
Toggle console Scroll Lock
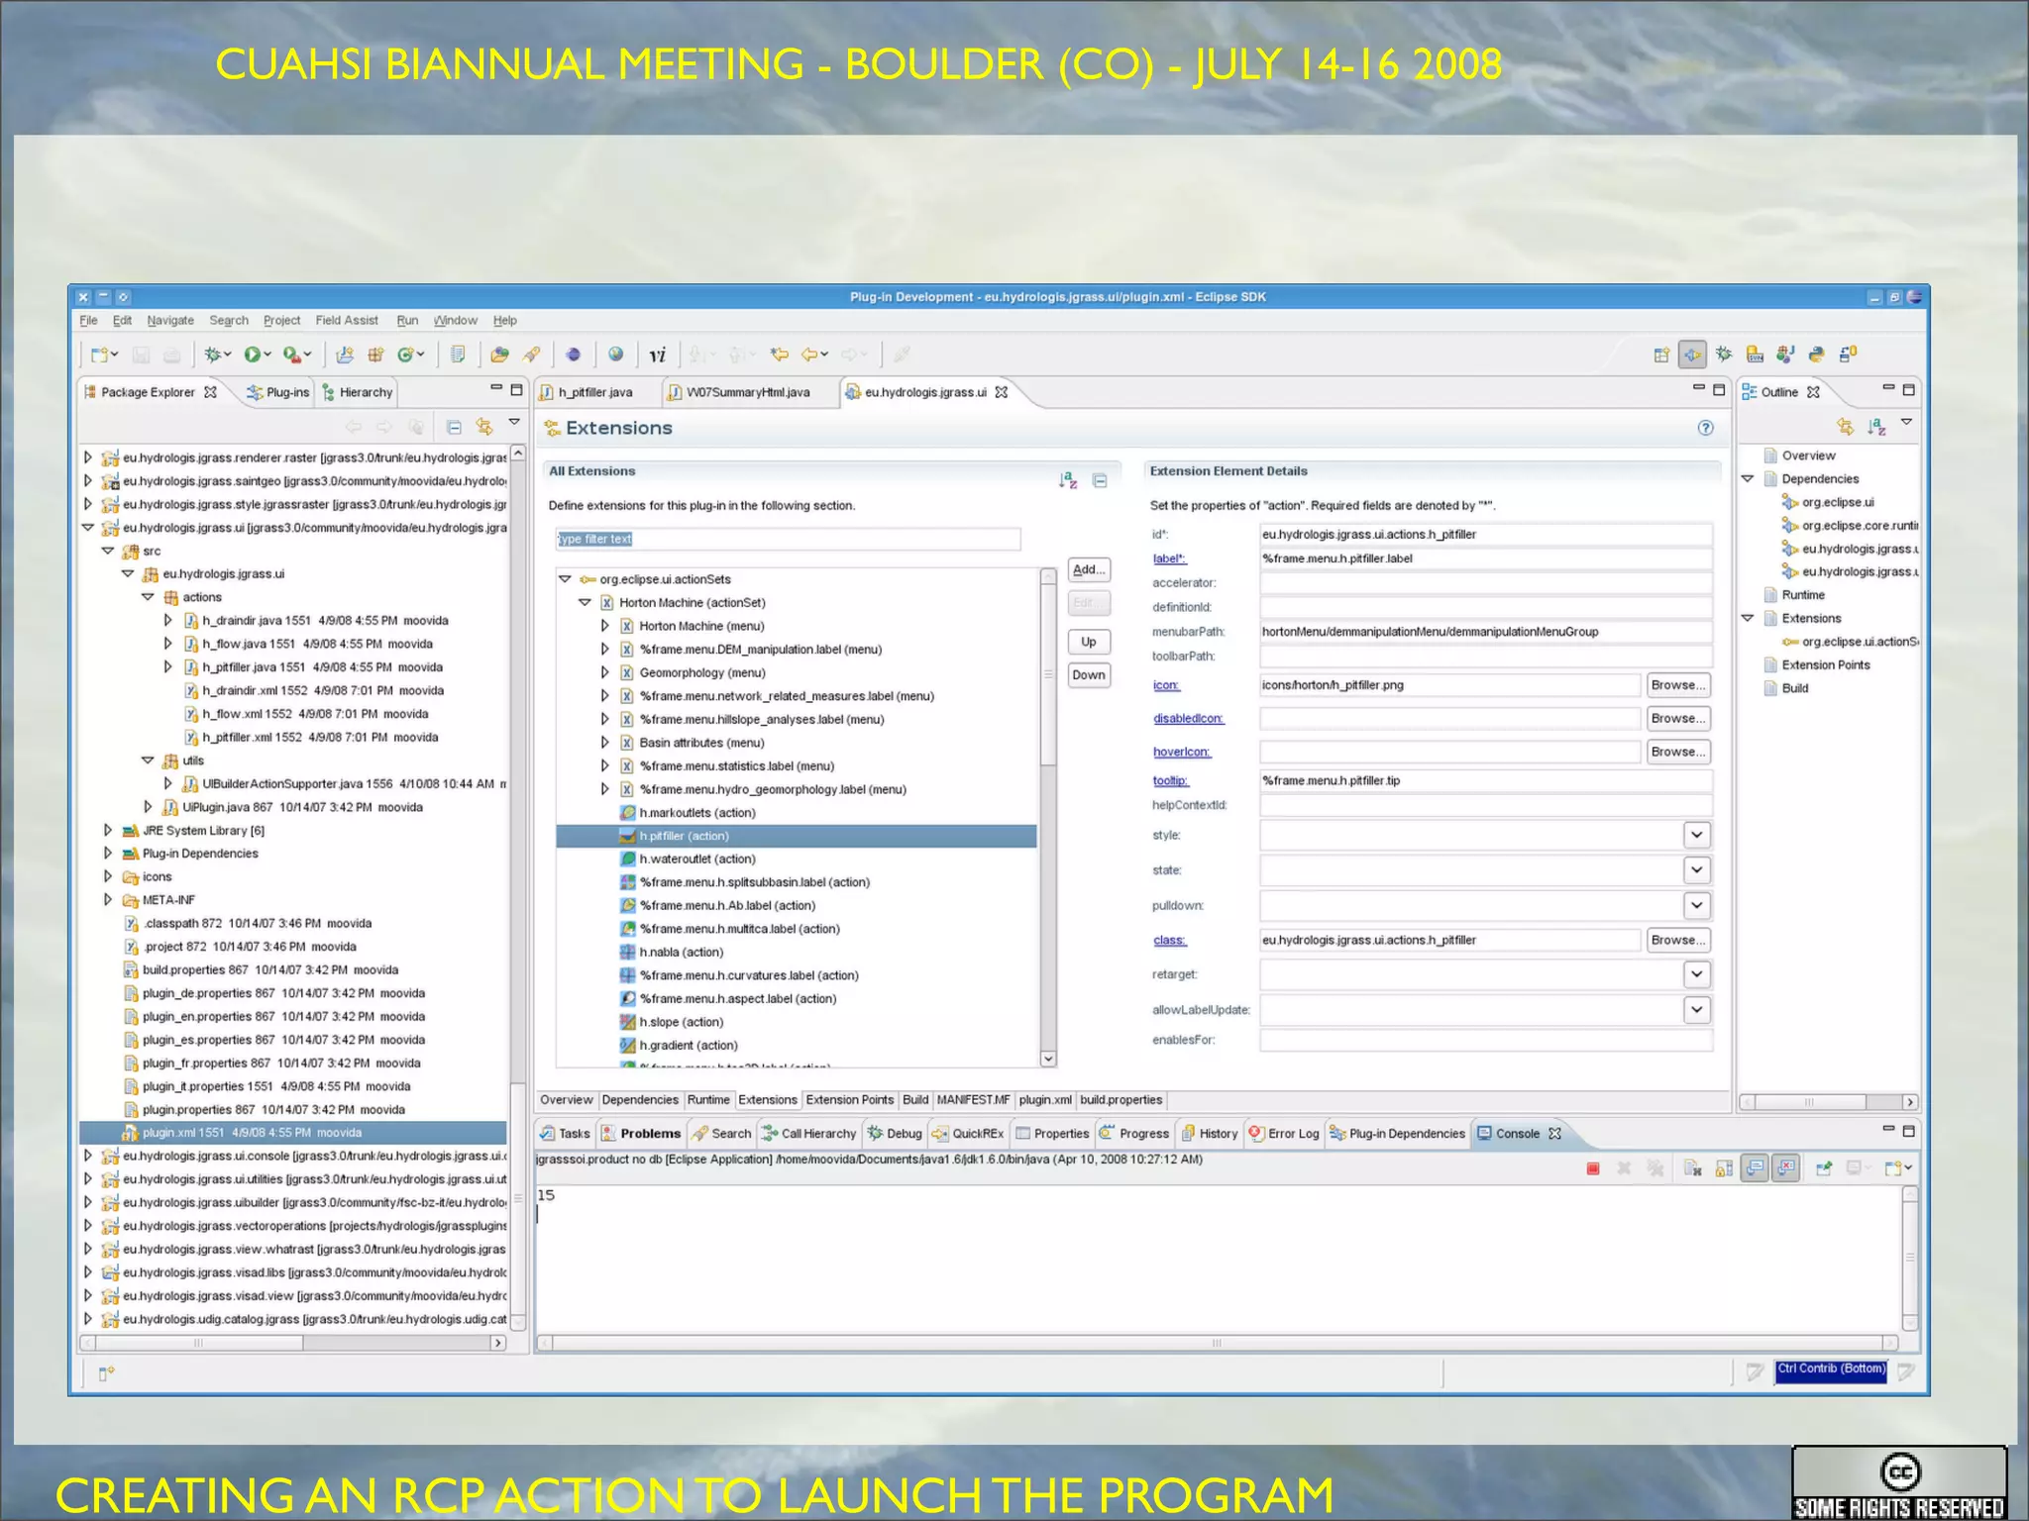[1724, 1168]
